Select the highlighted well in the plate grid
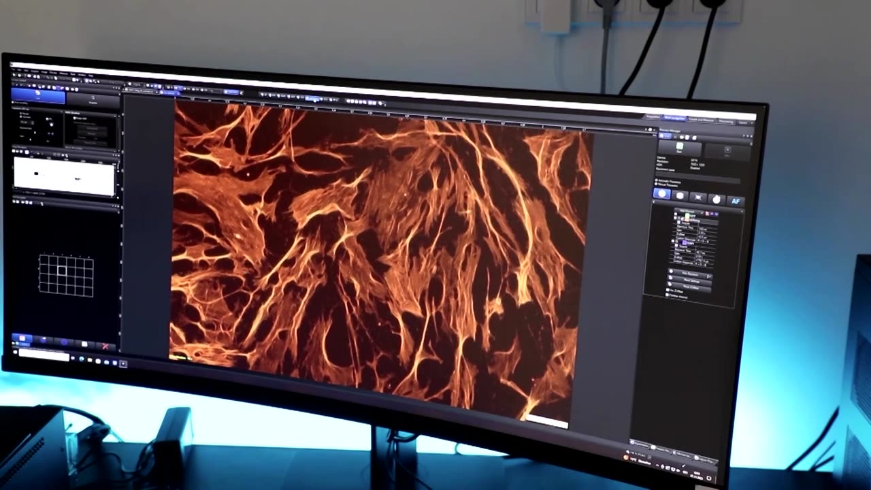The height and width of the screenshot is (490, 871). point(62,270)
